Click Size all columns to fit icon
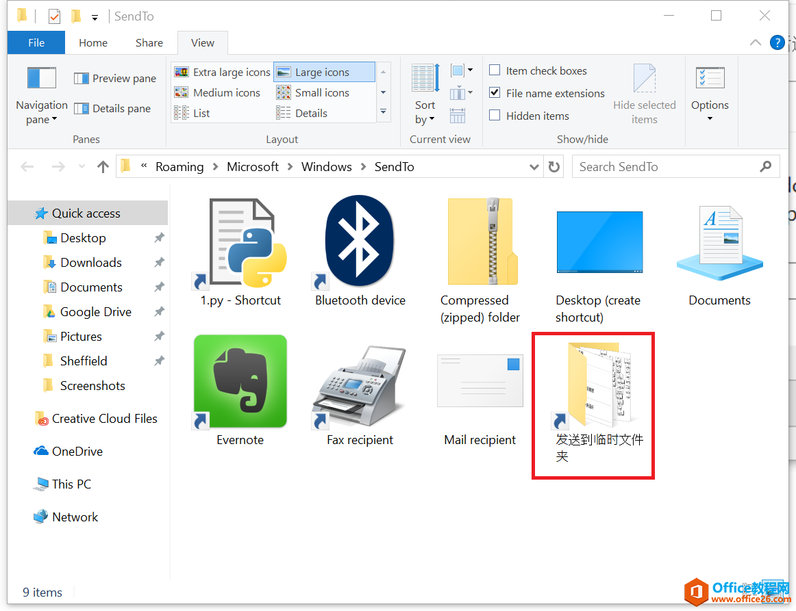796x611 pixels. click(458, 116)
